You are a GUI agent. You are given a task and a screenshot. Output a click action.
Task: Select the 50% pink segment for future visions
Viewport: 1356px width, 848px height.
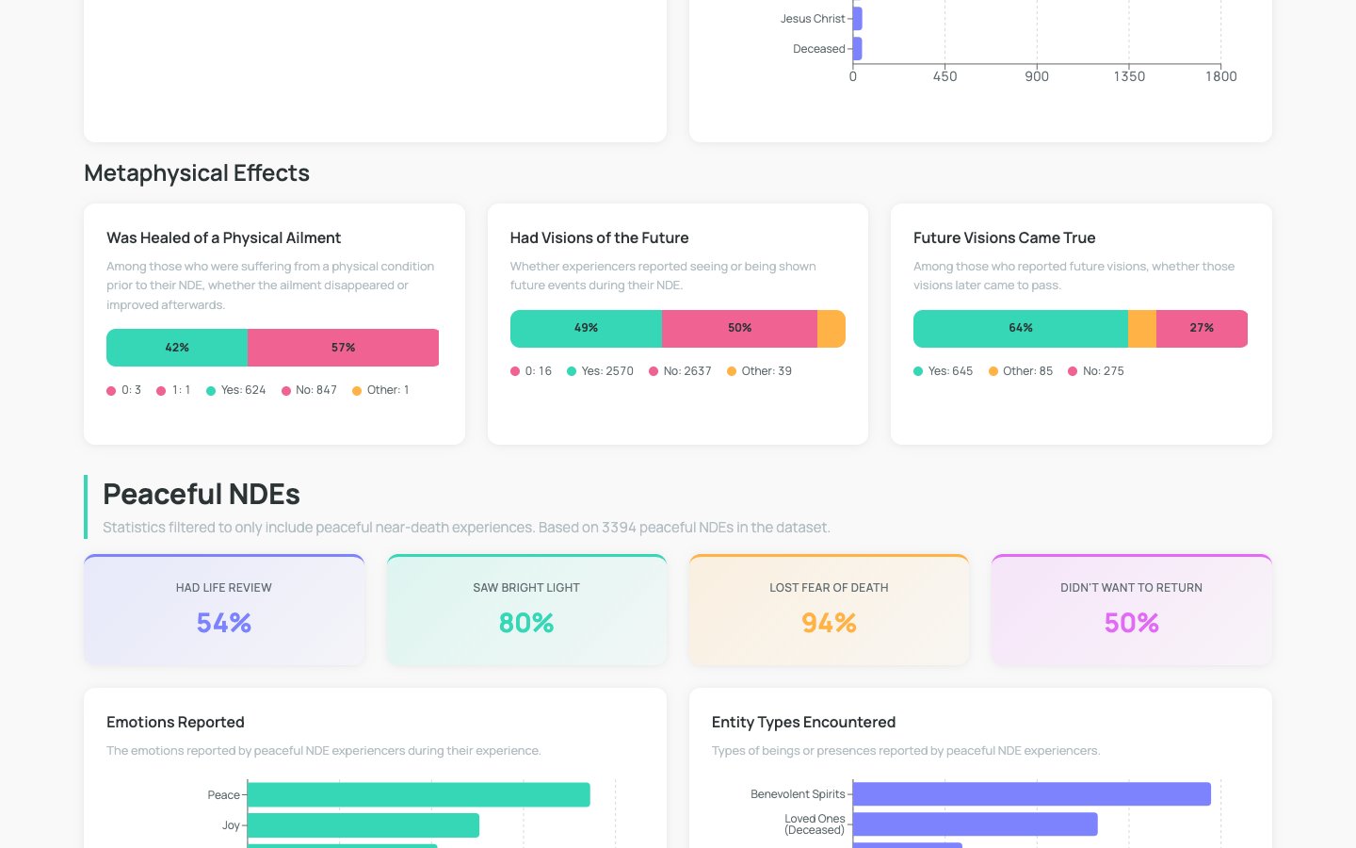[739, 329]
